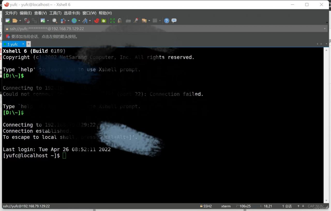
Task: Expand the file transfer folder dropdown arrow
Action: [x=149, y=21]
